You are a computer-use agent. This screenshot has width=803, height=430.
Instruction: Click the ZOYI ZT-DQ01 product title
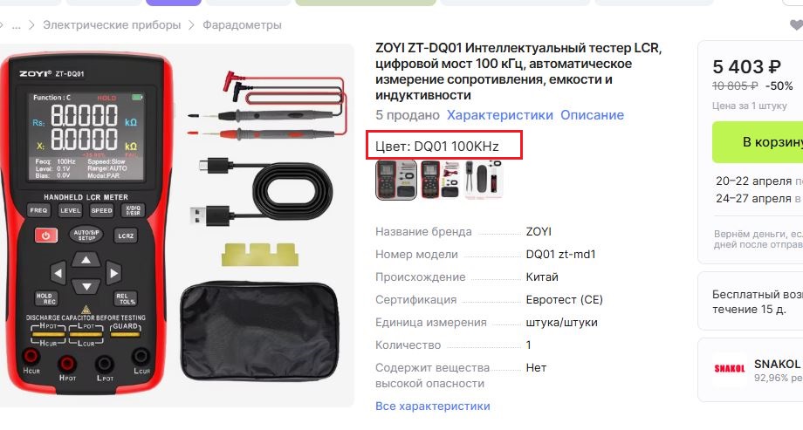(518, 72)
